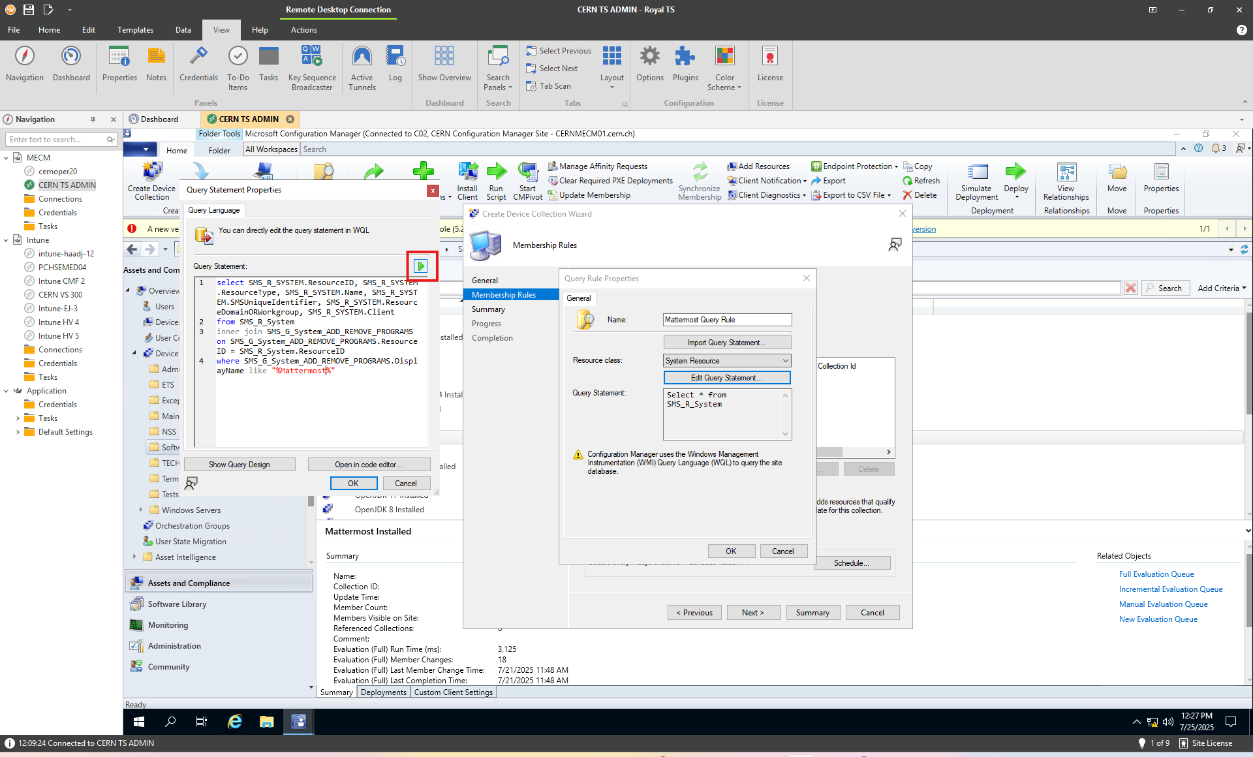Click the Edit Query Statement button
1253x757 pixels.
(x=726, y=378)
